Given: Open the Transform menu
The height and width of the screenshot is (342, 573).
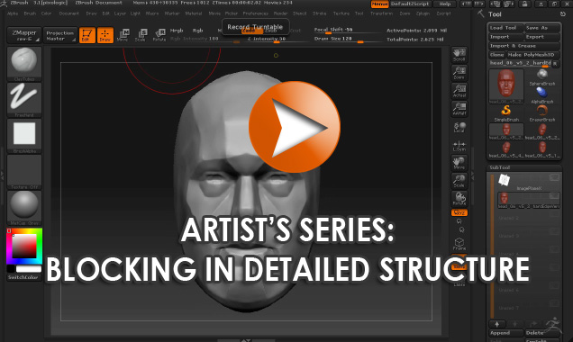Looking at the screenshot, I should (x=381, y=13).
